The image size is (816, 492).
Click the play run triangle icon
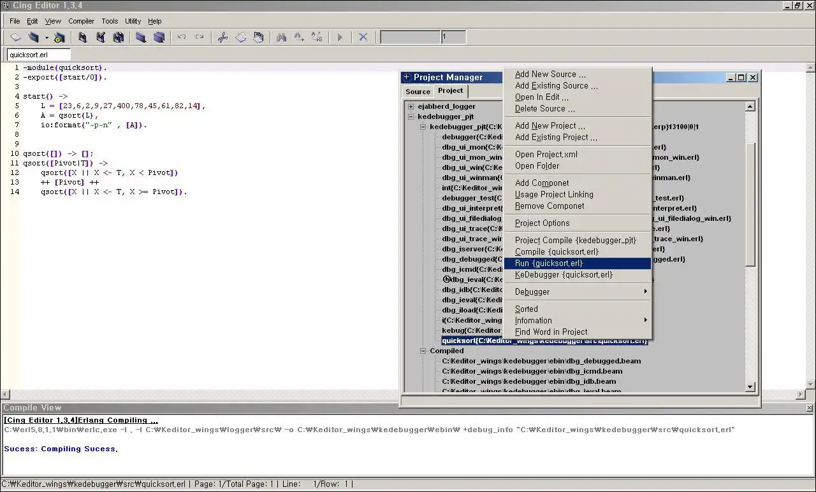(x=340, y=38)
